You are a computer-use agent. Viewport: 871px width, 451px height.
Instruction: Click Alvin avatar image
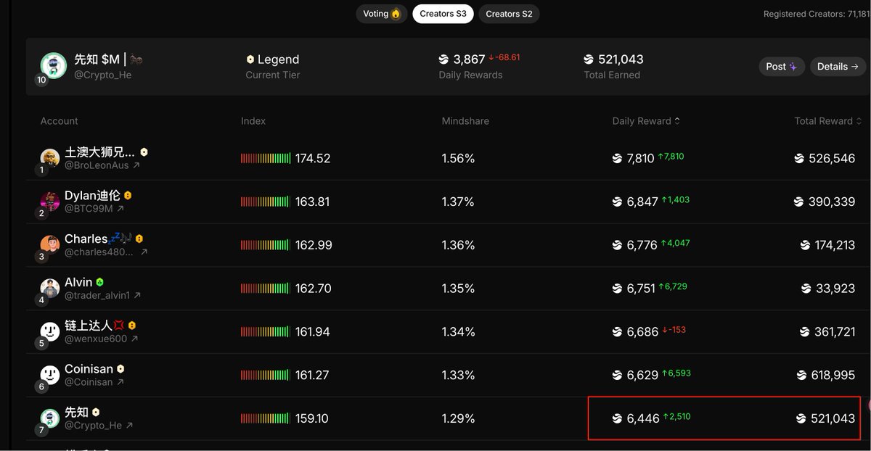click(50, 289)
